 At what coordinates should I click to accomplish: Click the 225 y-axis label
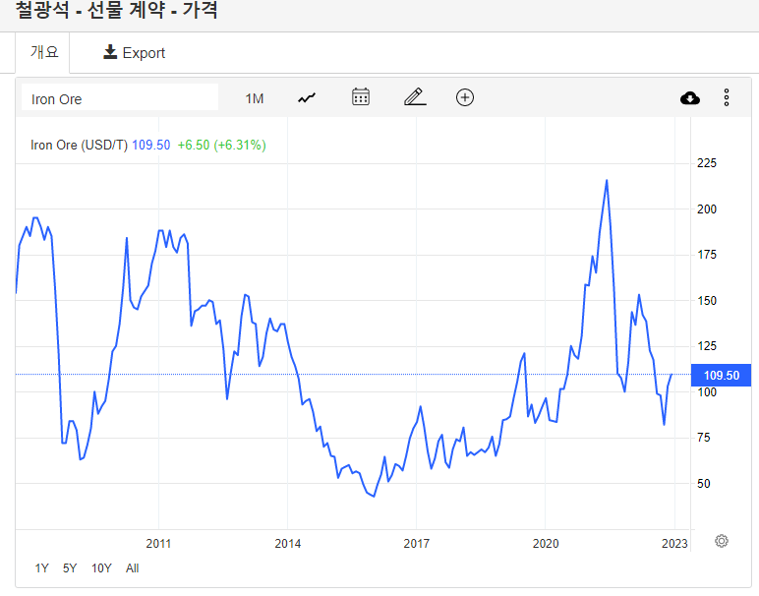point(706,163)
